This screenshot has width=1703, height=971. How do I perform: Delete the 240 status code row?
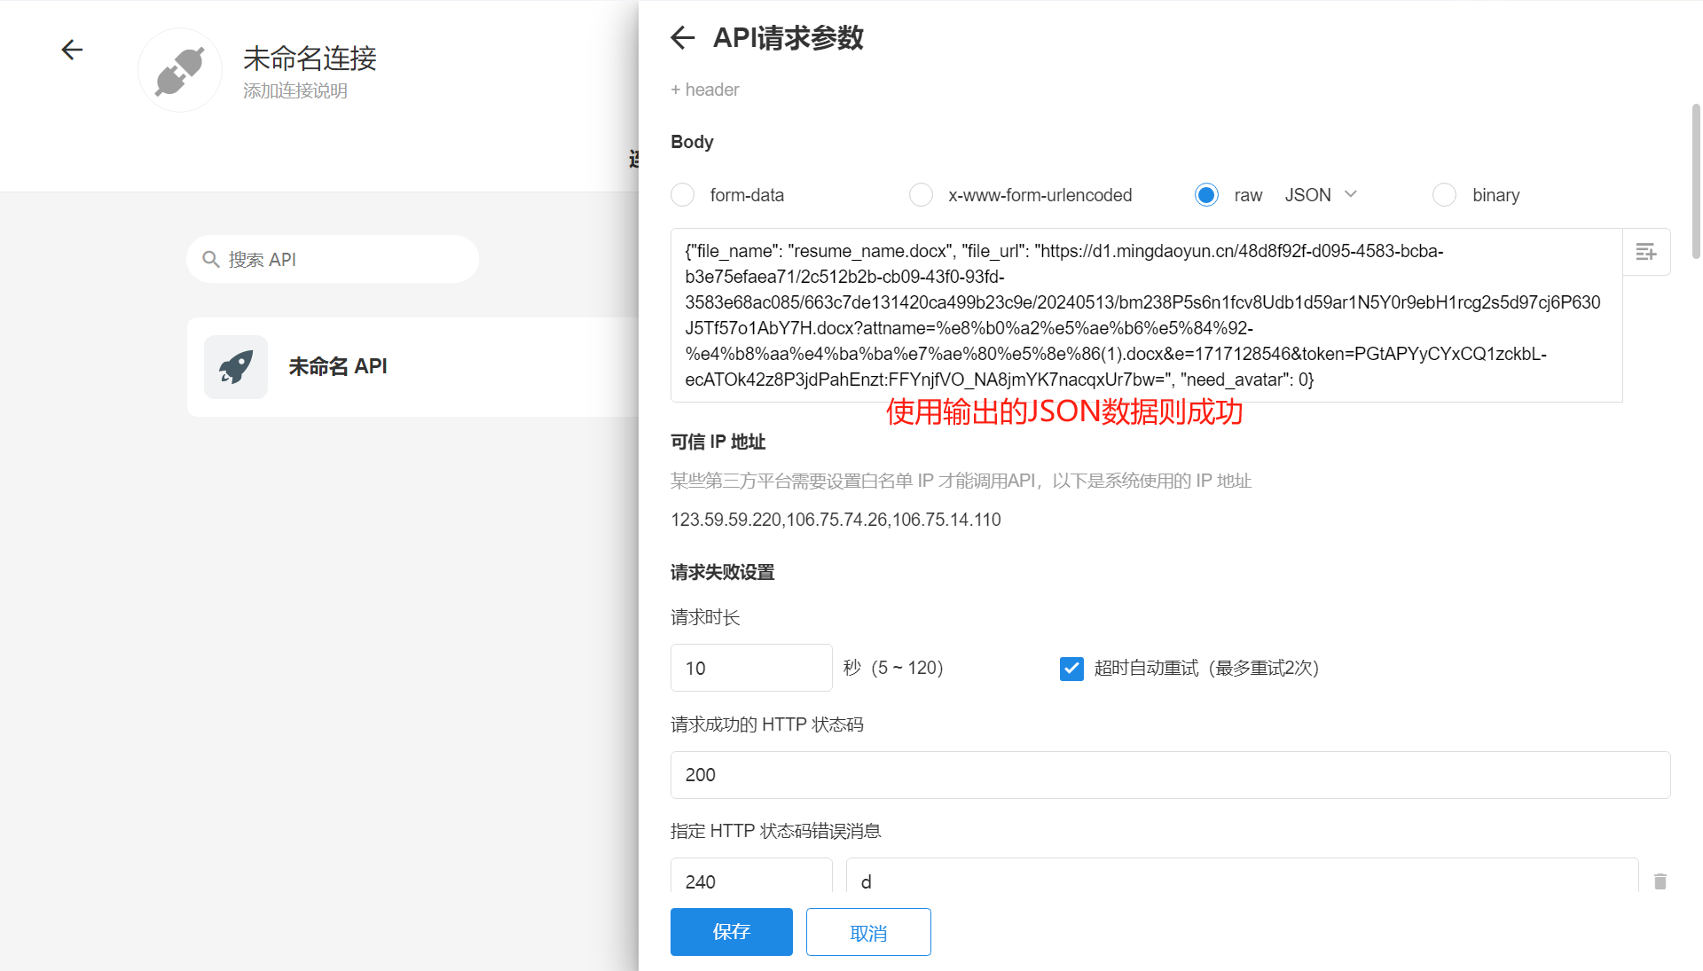click(x=1660, y=881)
